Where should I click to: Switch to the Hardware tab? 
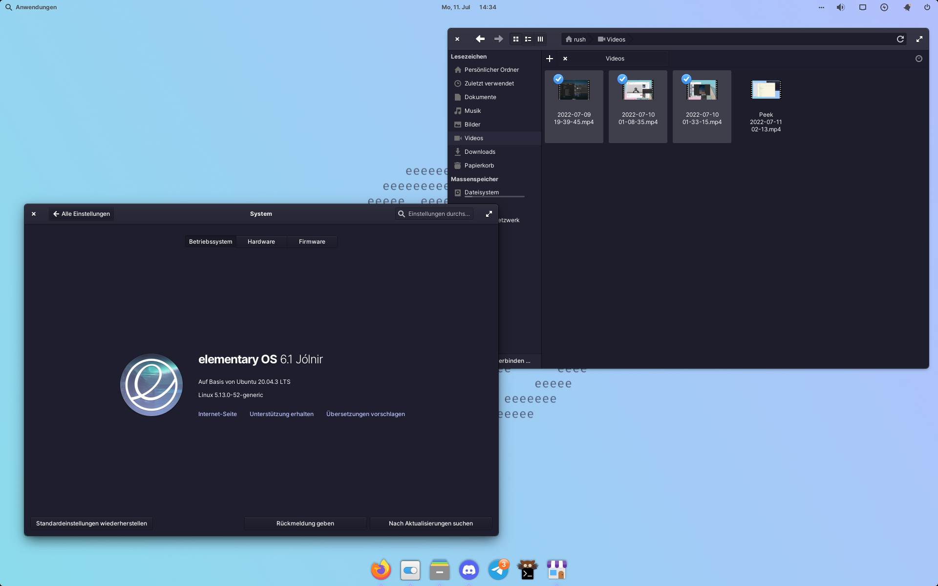point(261,242)
